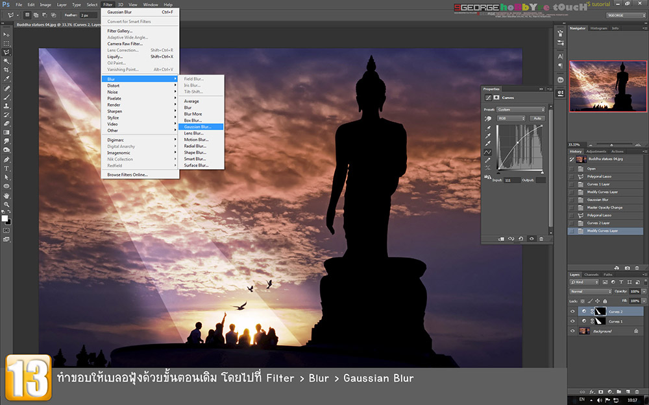Expand the Distort submenu
This screenshot has width=649, height=405.
click(x=140, y=86)
